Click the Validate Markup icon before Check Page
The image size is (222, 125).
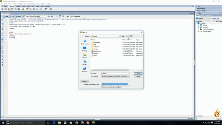coord(68,16)
